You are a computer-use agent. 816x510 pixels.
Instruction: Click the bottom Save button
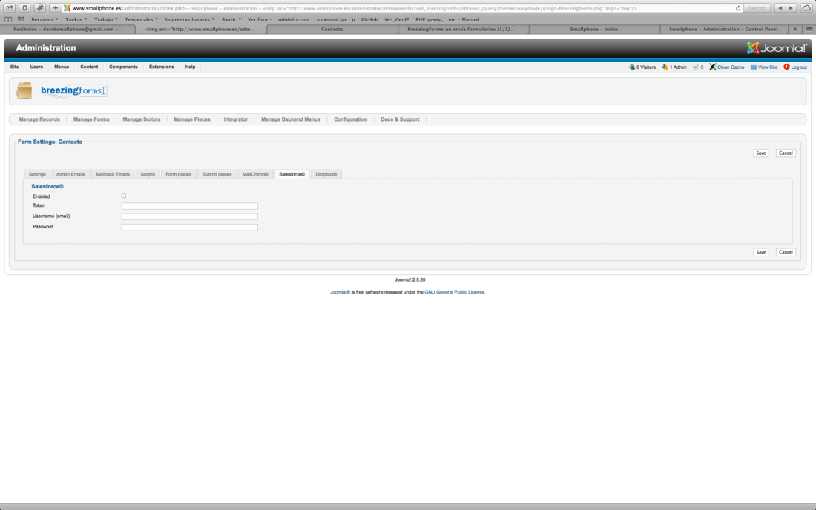coord(761,252)
